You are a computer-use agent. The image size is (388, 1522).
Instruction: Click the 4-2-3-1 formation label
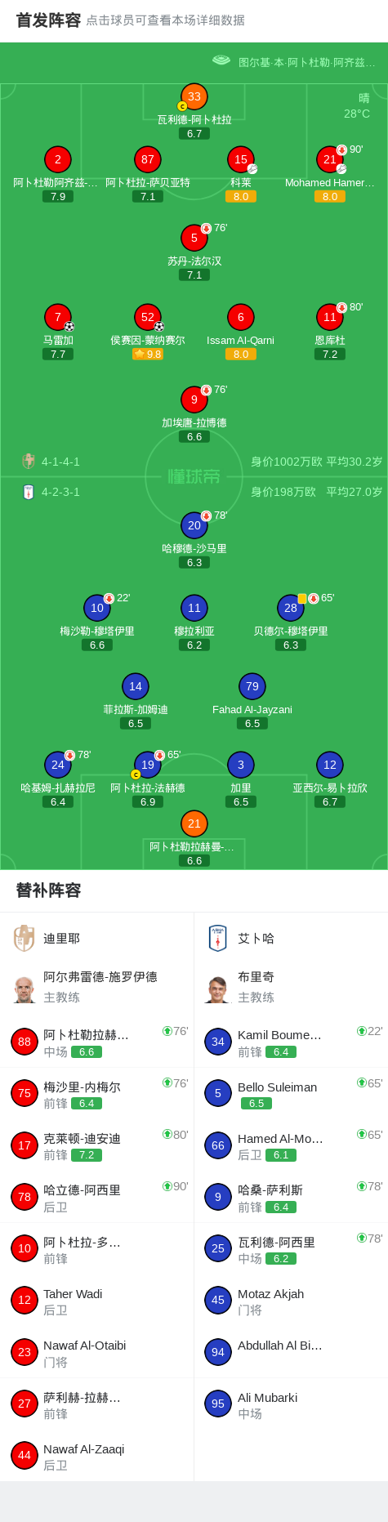click(60, 492)
